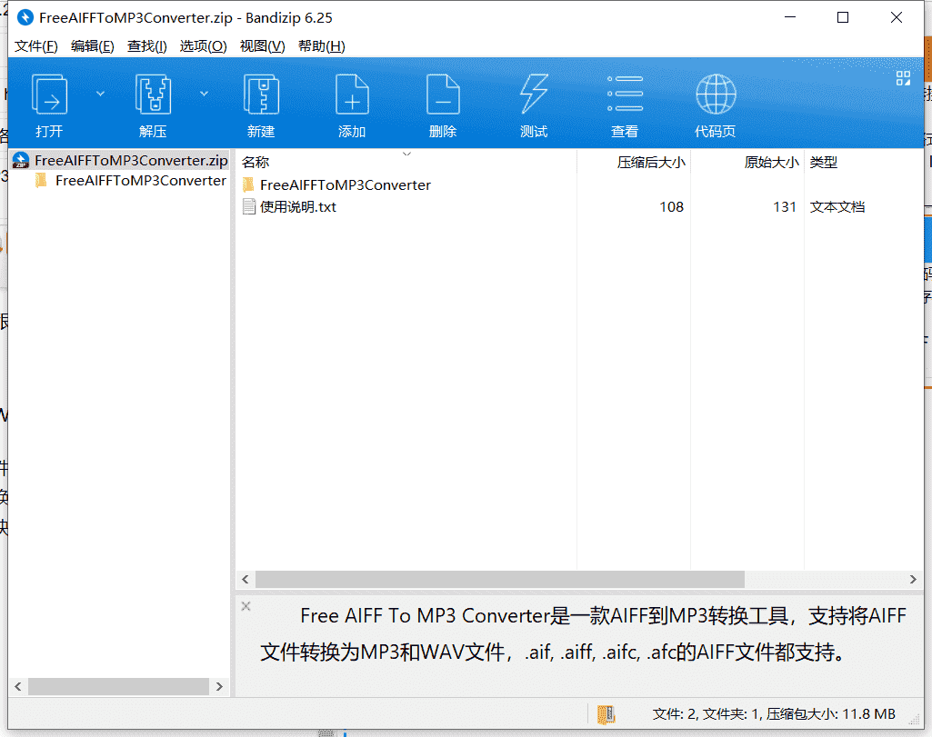Open the 选项(O) menu
Image resolution: width=932 pixels, height=737 pixels.
[203, 46]
